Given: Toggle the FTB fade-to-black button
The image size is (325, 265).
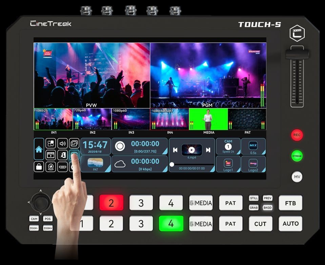Looking at the screenshot, I should [290, 203].
